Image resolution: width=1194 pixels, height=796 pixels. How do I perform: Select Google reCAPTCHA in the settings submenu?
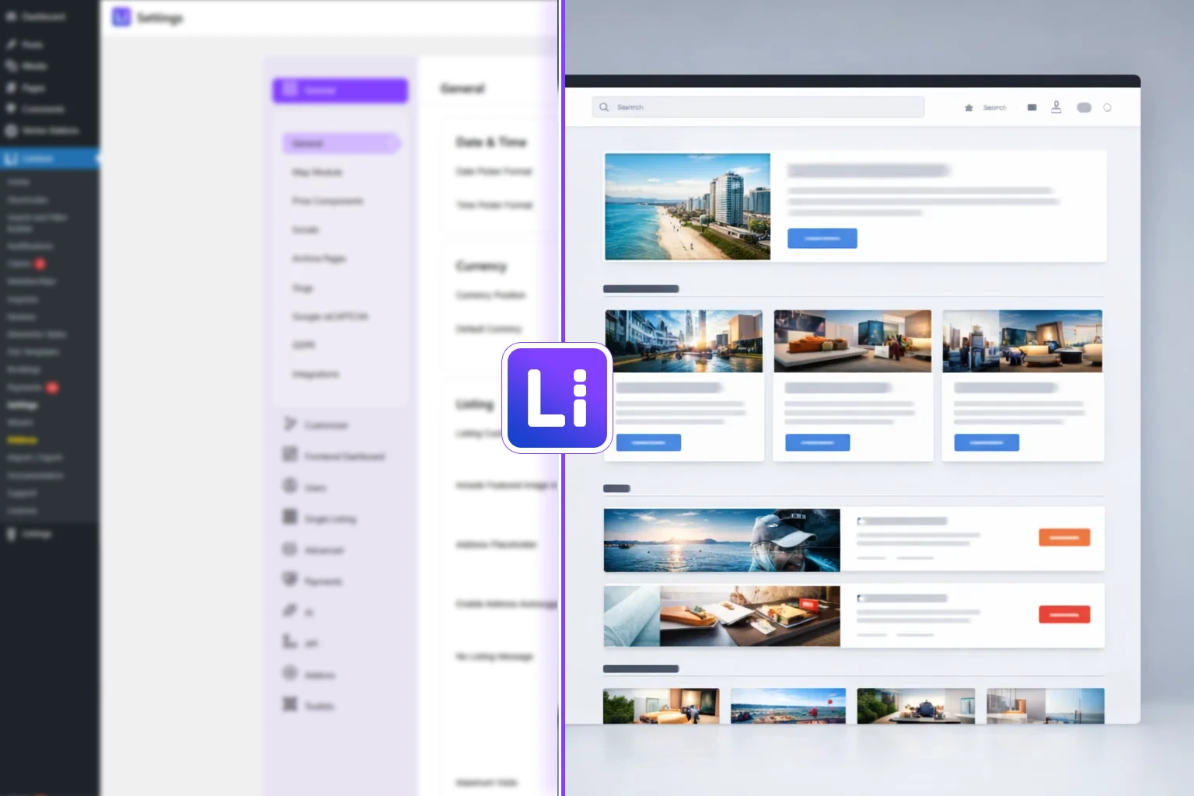pyautogui.click(x=330, y=316)
